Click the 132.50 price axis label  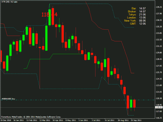click(159, 40)
